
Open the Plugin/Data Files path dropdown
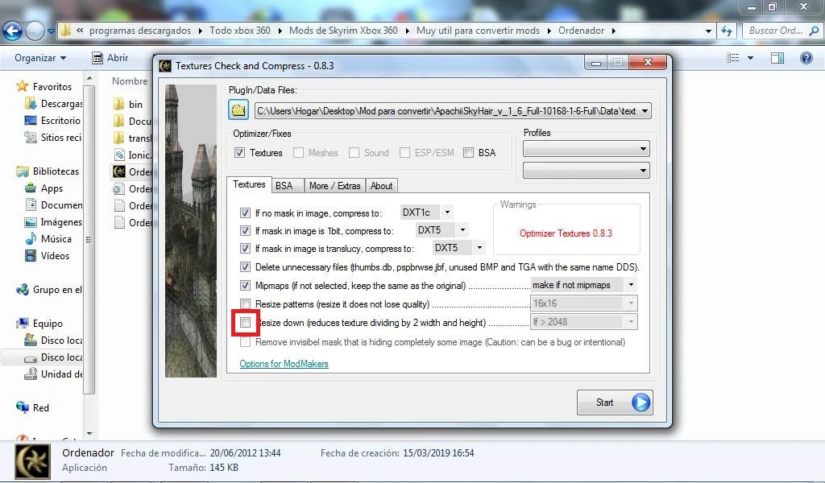[x=645, y=111]
